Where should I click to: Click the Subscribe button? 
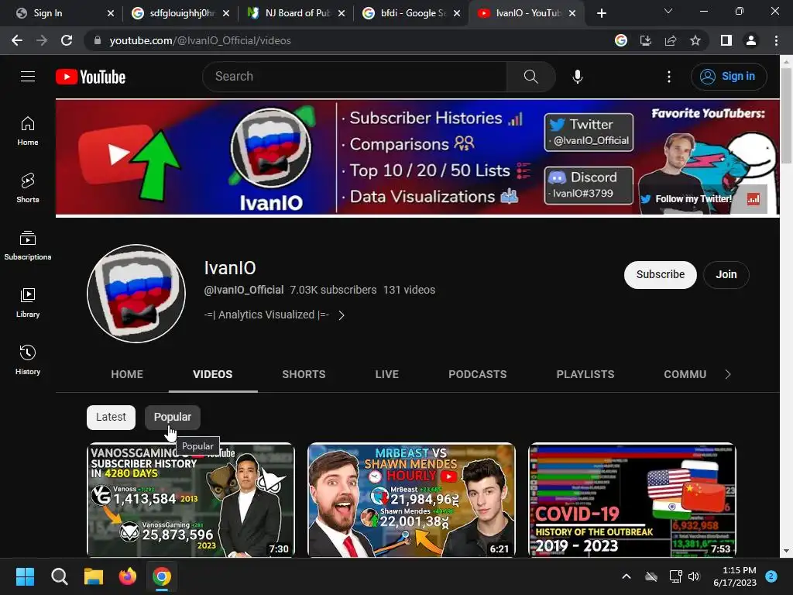pyautogui.click(x=660, y=274)
